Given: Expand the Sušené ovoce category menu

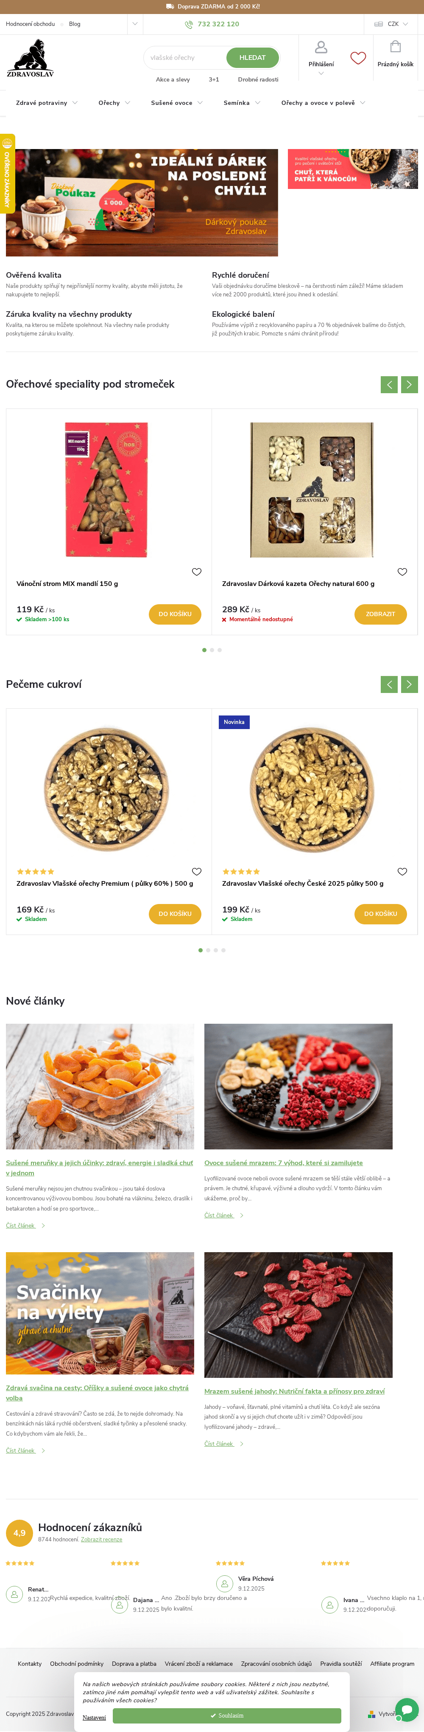Looking at the screenshot, I should coord(176,103).
